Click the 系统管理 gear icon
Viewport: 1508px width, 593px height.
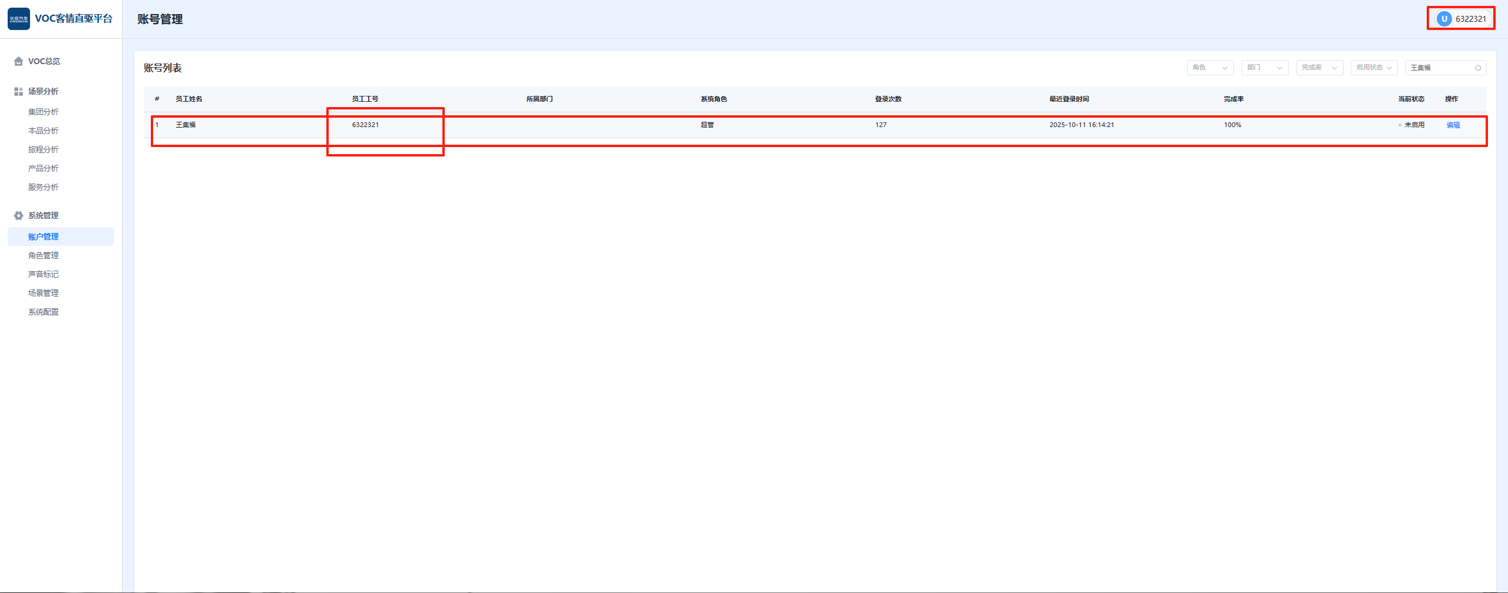[x=18, y=215]
